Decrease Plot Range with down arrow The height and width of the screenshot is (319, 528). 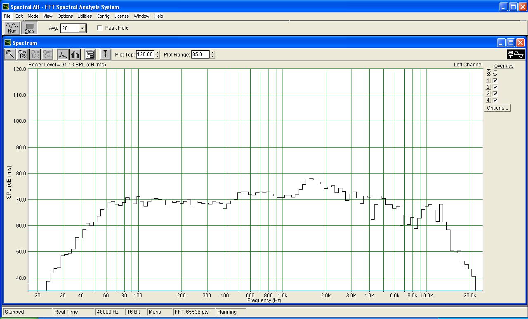212,56
